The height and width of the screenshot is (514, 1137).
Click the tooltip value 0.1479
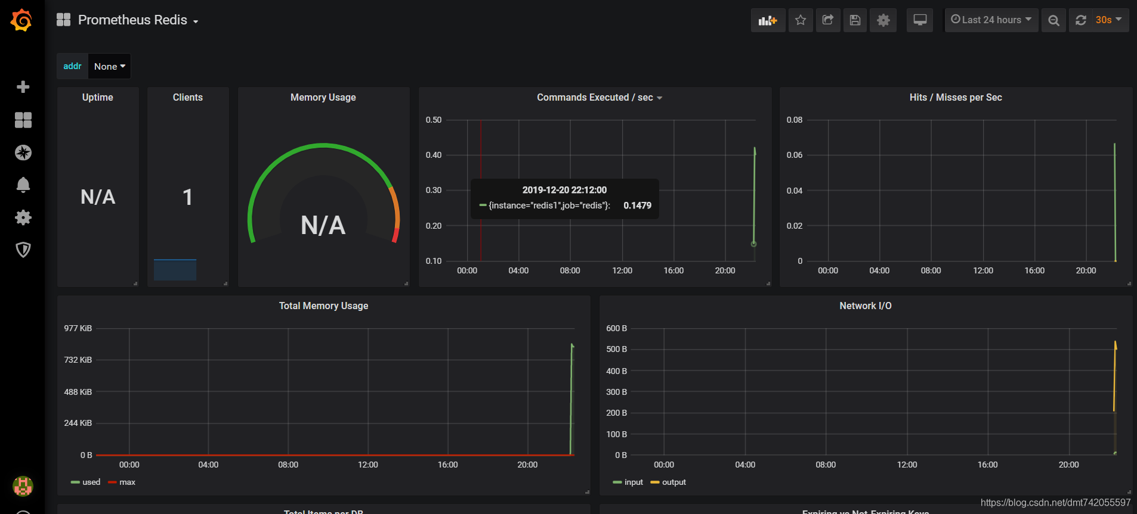[637, 205]
